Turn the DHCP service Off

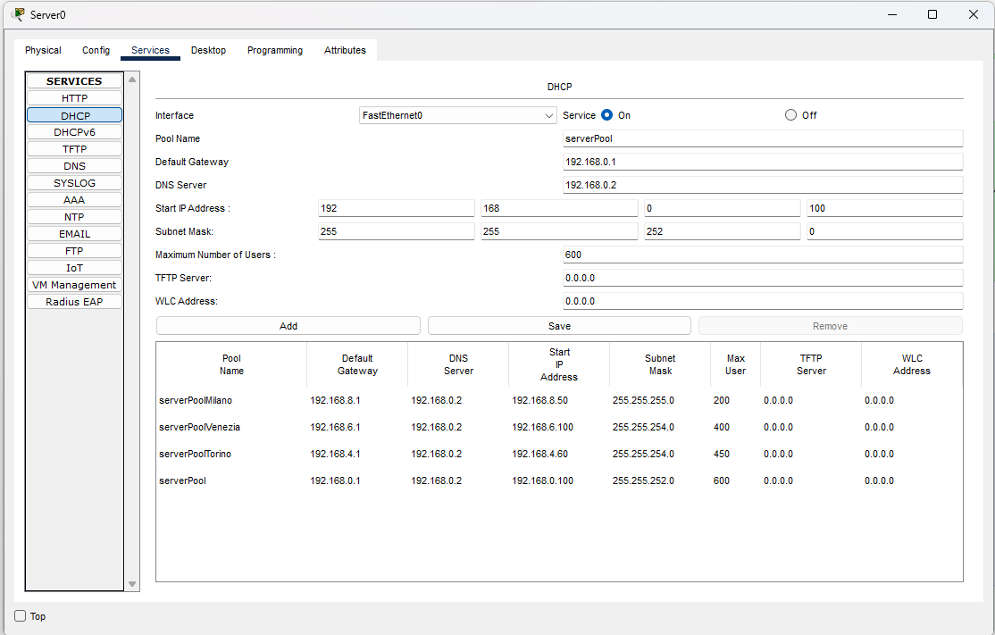(x=790, y=114)
